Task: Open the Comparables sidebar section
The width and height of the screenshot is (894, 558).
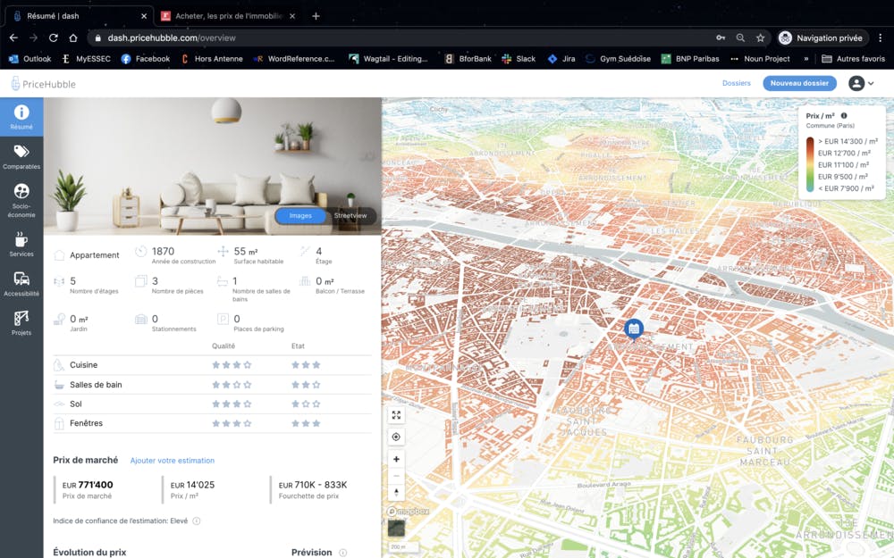Action: (x=21, y=156)
